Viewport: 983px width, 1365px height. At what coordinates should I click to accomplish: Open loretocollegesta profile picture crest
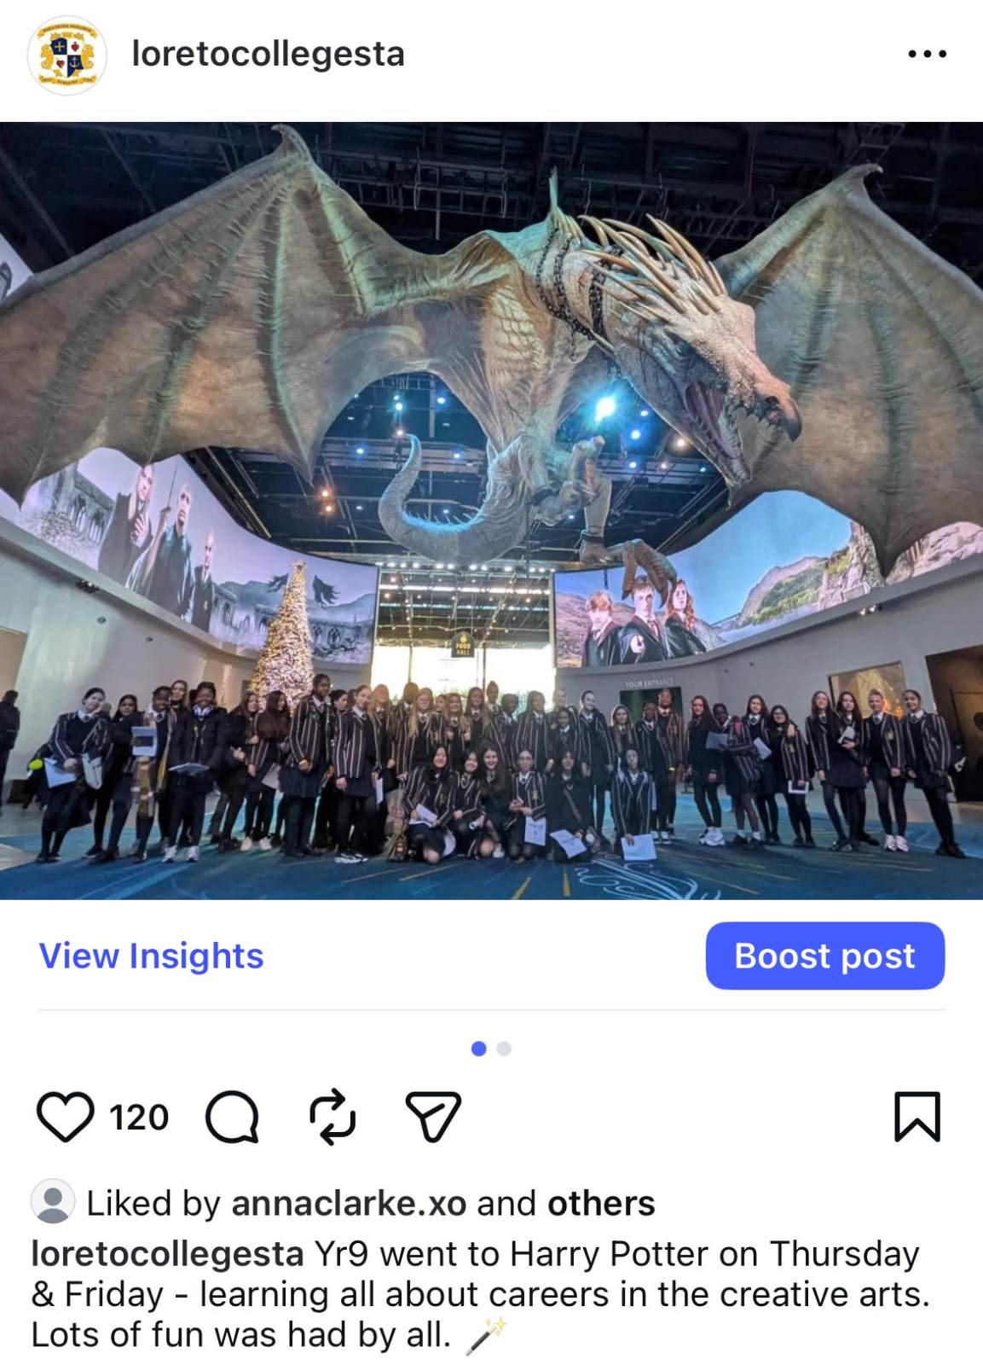pos(67,55)
